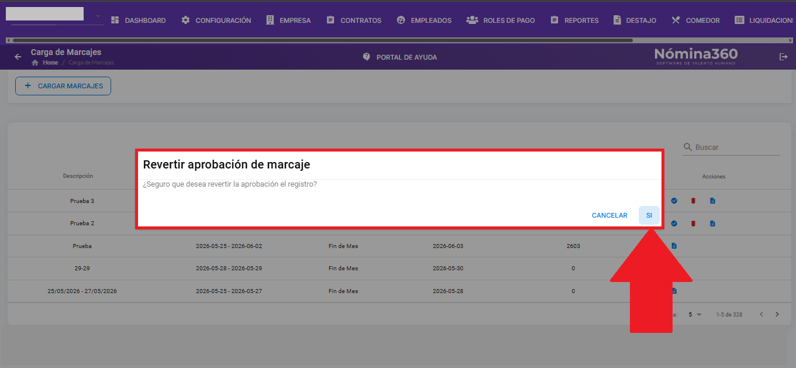
Task: Select the 'Prueba' row description
Action: (x=82, y=246)
